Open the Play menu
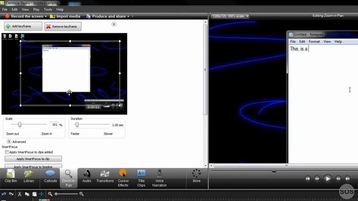The image size is (358, 201). (36, 9)
